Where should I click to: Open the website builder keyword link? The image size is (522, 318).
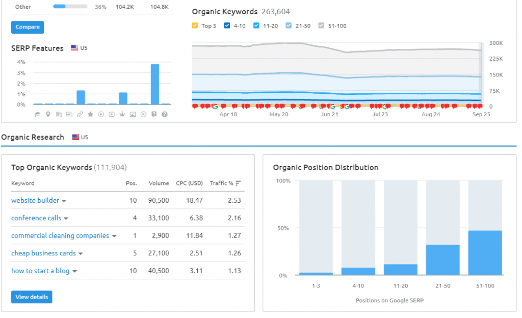[x=35, y=200]
